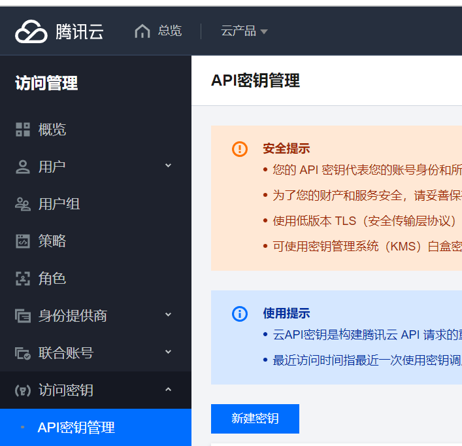Click the home icon beside 总览
The width and height of the screenshot is (462, 446).
click(142, 31)
